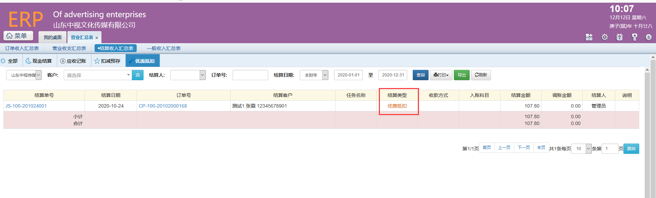
Task: Open settlement number JS-100-201024001 link
Action: [26, 106]
